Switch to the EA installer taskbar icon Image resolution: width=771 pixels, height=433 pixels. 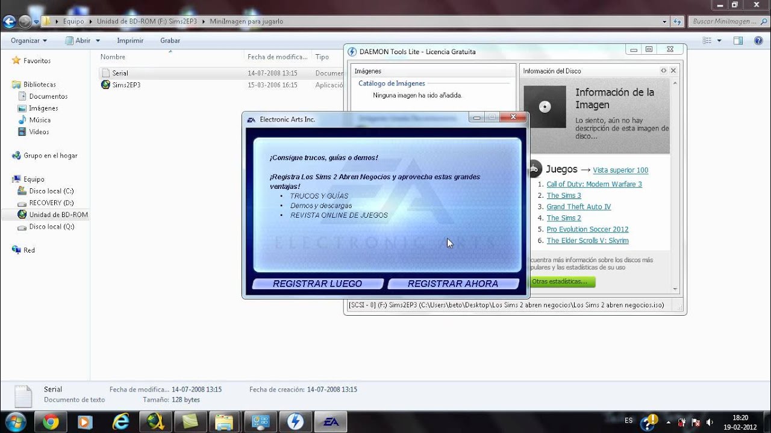pyautogui.click(x=330, y=422)
